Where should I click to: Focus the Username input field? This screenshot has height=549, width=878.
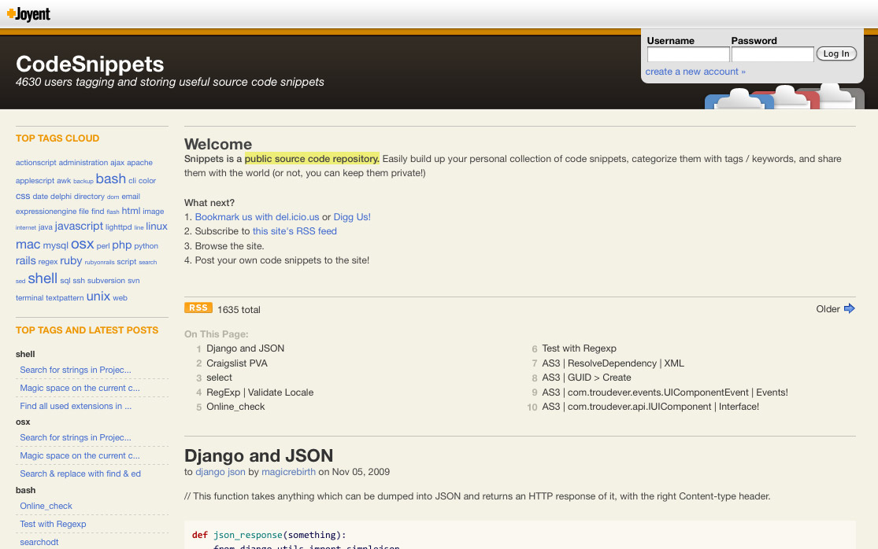[x=688, y=54]
